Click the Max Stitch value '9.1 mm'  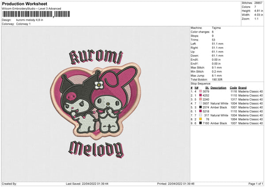(217, 67)
